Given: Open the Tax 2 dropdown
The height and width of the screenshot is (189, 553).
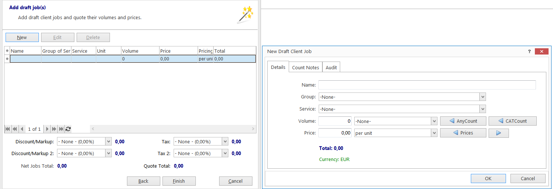Looking at the screenshot, I should pos(225,153).
